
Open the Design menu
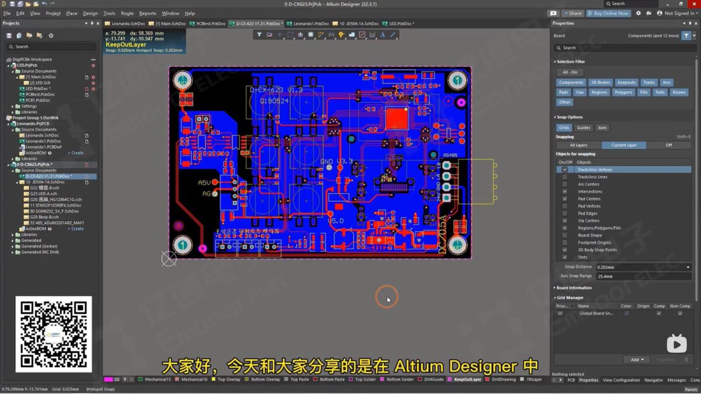91,13
